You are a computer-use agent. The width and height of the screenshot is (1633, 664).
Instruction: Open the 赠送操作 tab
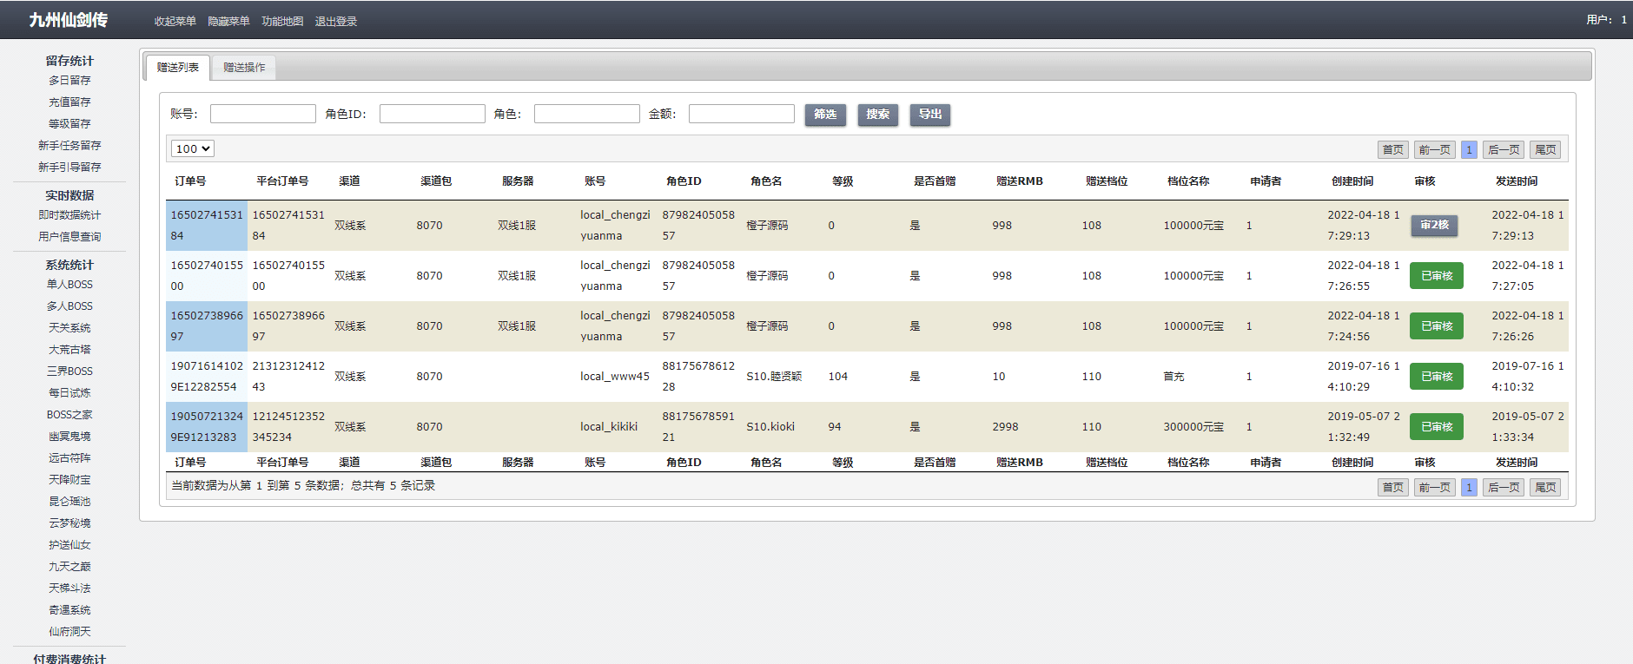coord(244,68)
